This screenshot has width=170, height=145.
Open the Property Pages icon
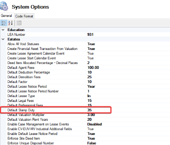point(19,23)
